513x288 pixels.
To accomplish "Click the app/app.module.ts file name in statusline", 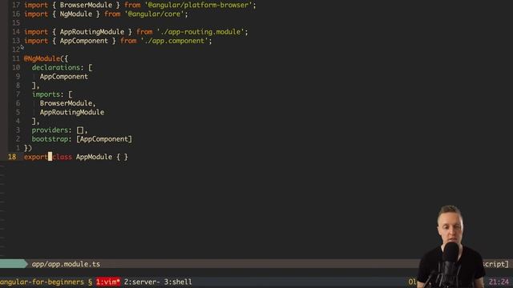I will pos(66,264).
